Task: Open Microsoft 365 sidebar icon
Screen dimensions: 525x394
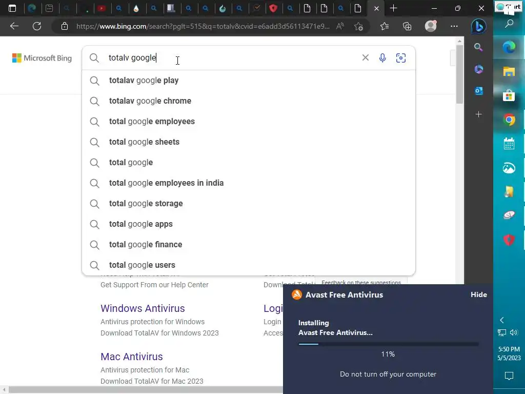Action: [478, 69]
